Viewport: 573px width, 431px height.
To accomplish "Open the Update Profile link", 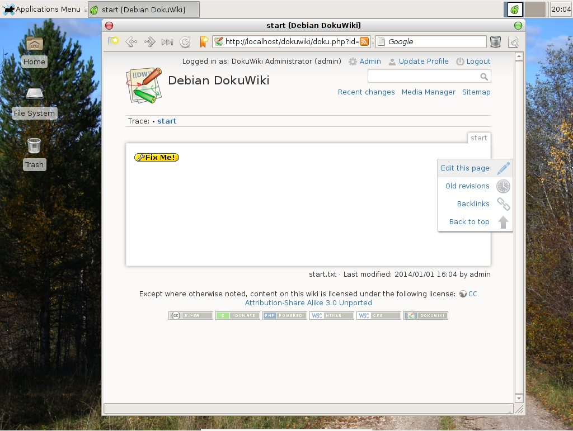I will [x=424, y=61].
